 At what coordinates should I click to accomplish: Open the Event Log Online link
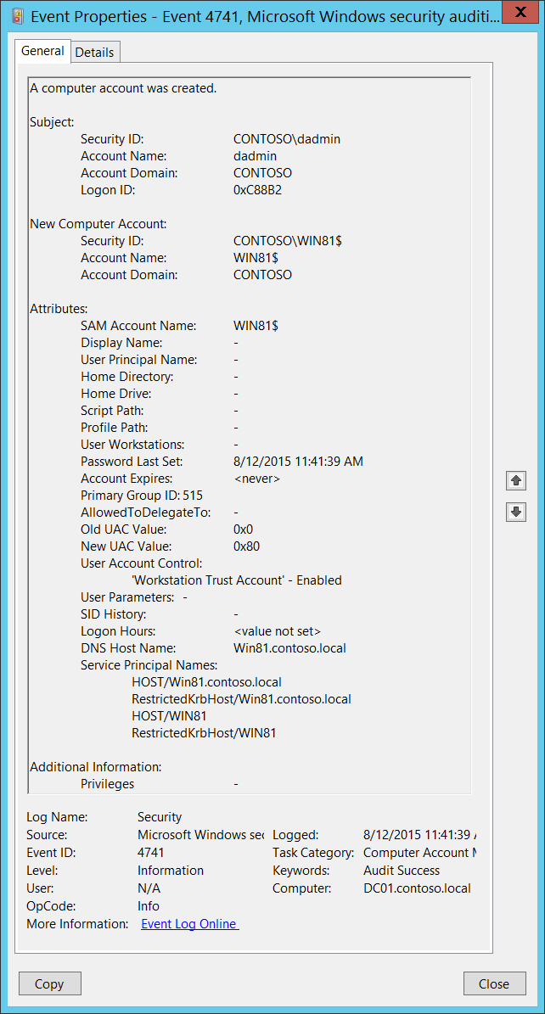[189, 923]
